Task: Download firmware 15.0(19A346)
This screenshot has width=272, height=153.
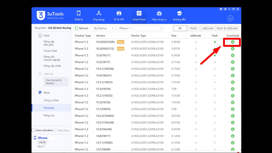Action: point(233,129)
